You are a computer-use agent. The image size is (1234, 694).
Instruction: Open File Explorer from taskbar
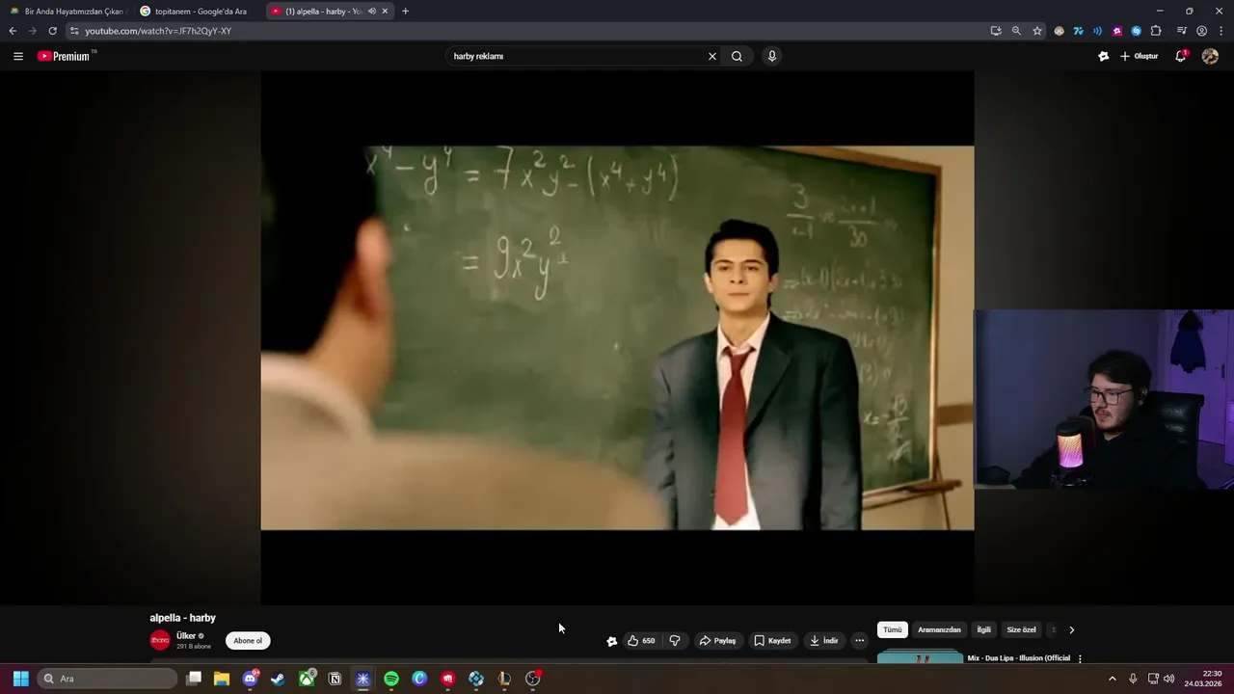[222, 679]
